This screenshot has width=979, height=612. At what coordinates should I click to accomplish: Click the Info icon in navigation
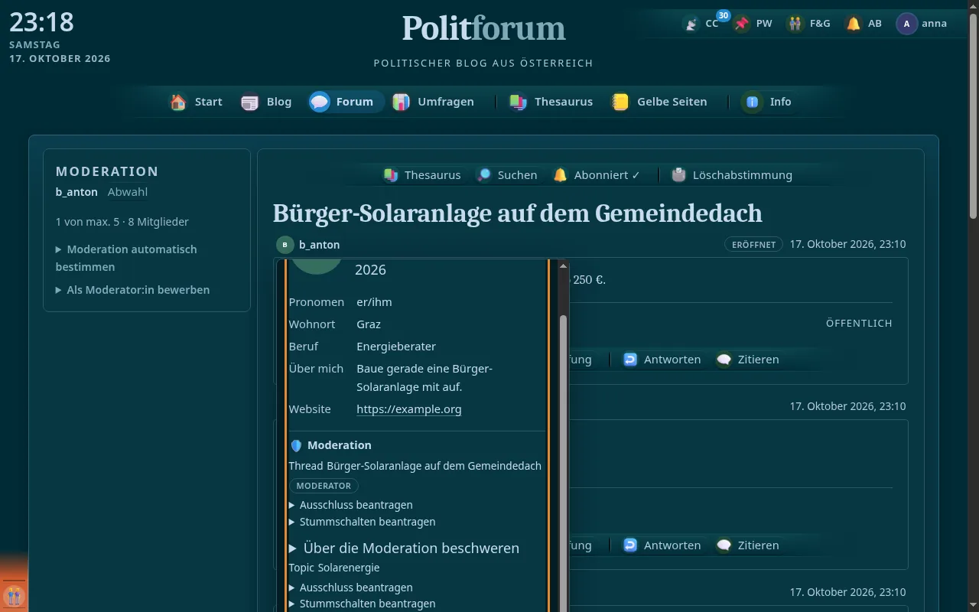tap(753, 102)
